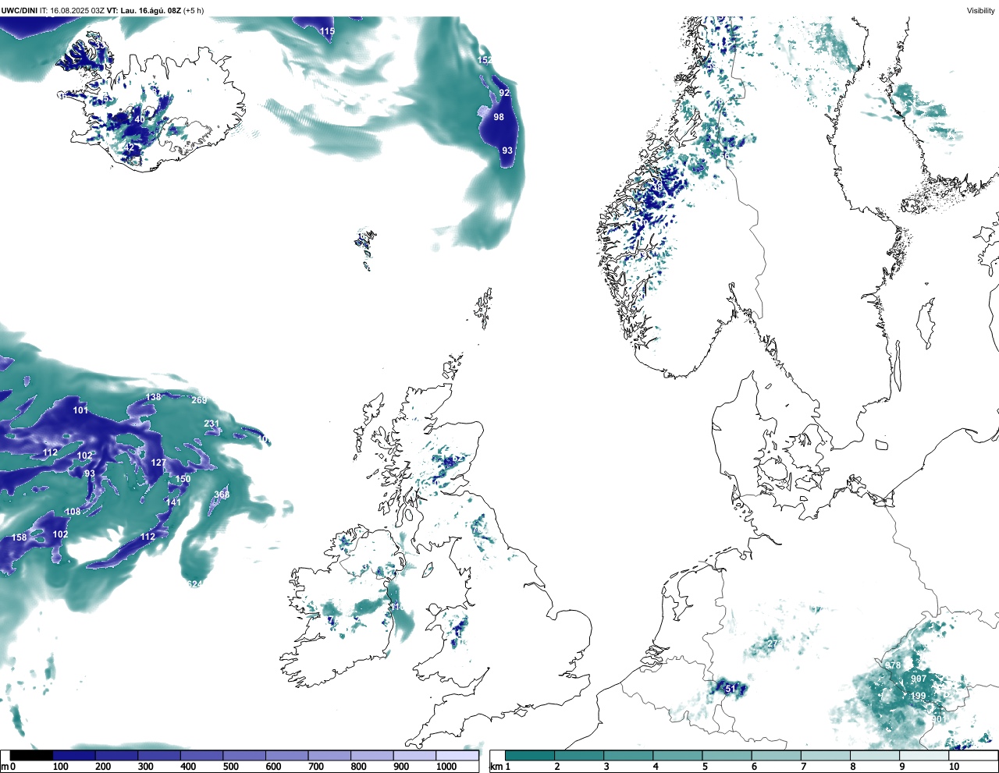Screen dimensions: 999x773
Task: Click the '368' visibility value on the map
Action: pos(222,495)
